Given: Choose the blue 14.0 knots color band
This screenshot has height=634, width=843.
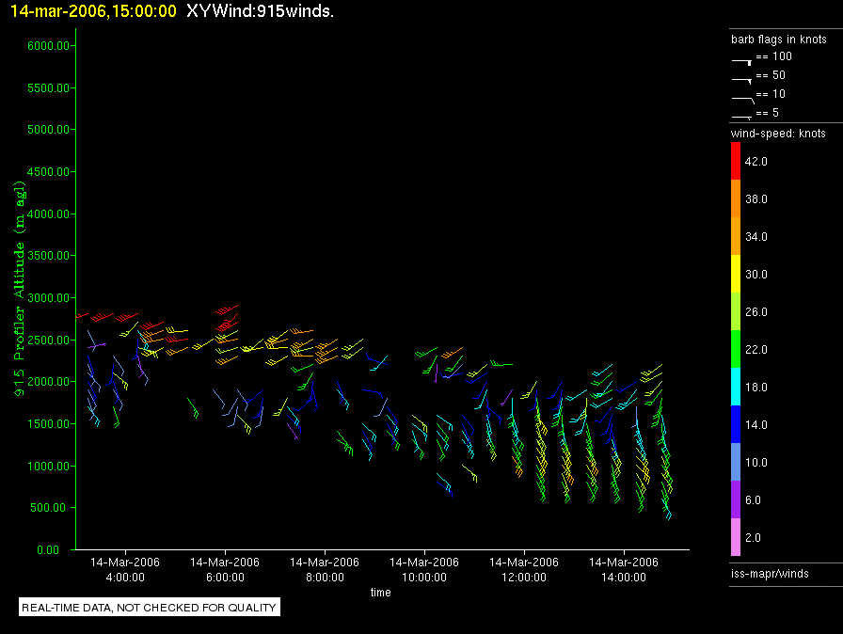Looking at the screenshot, I should tap(736, 425).
